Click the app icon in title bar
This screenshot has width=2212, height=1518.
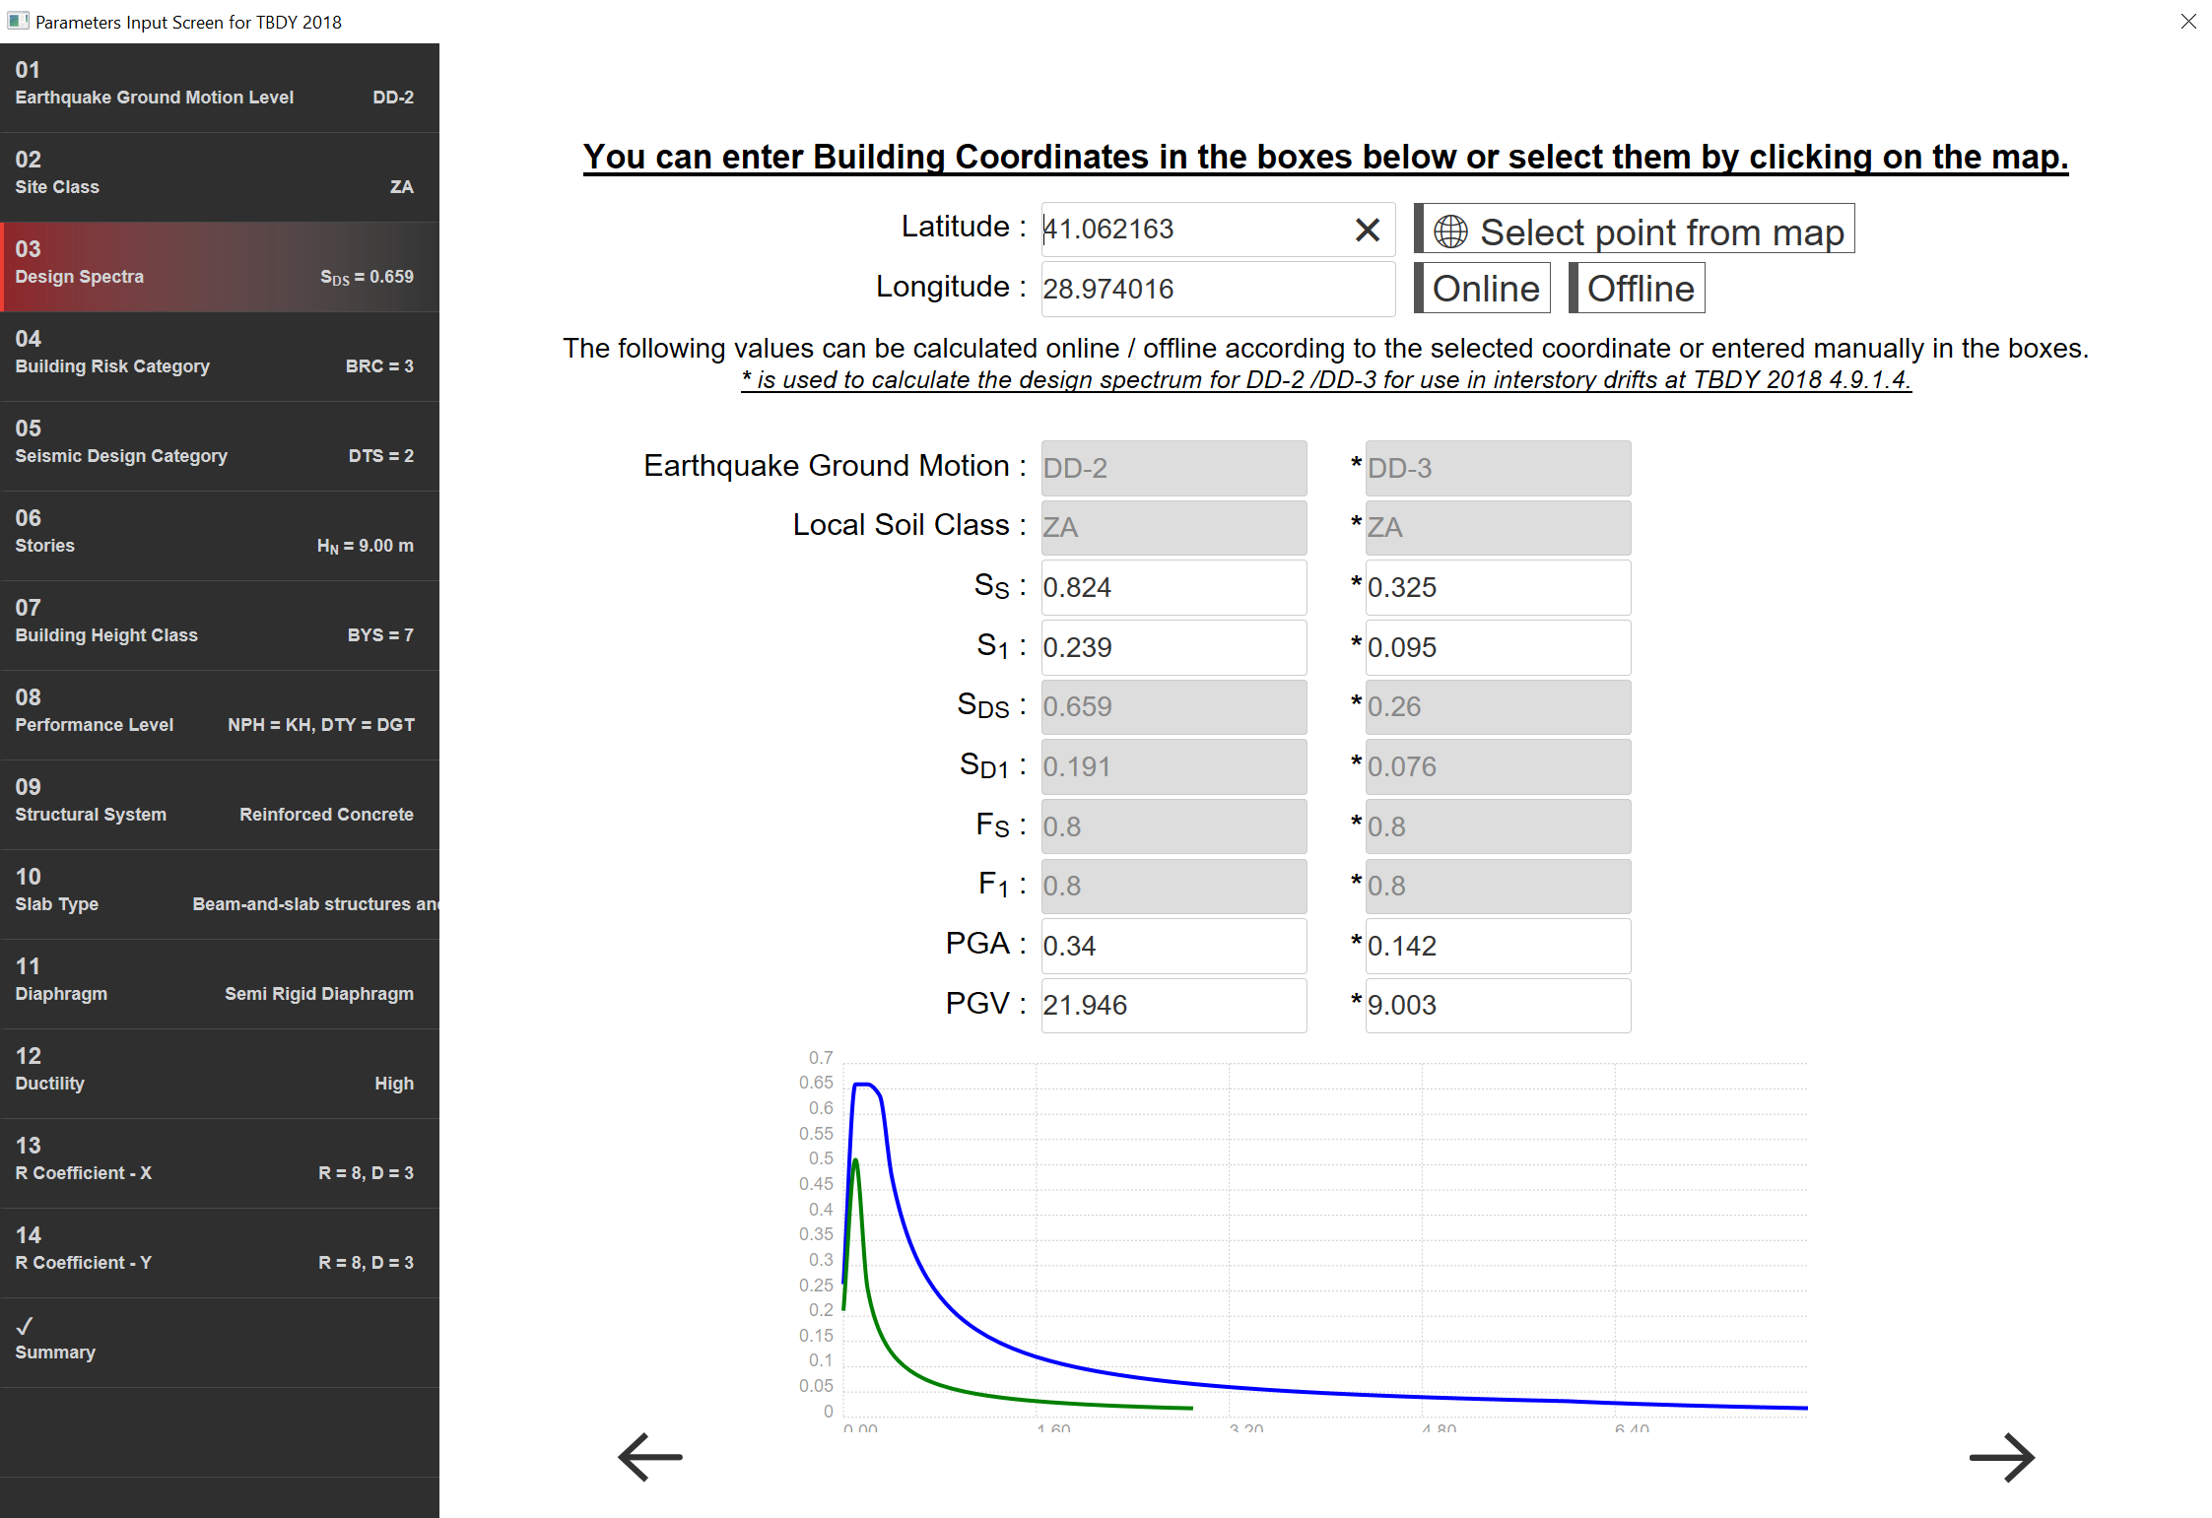tap(17, 21)
